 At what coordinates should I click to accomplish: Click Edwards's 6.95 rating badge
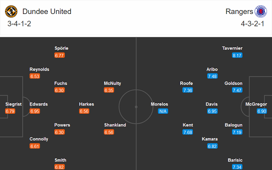35,111
